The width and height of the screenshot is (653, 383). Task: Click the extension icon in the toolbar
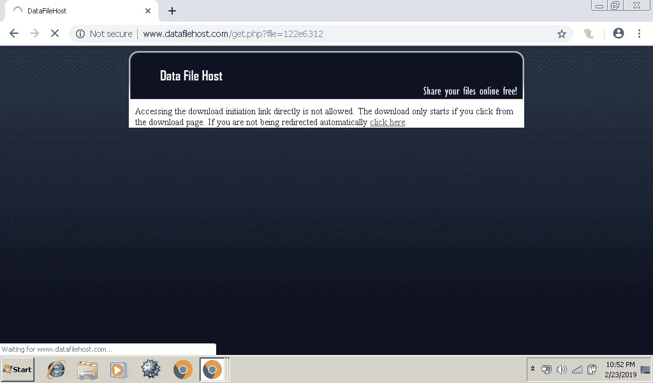589,34
